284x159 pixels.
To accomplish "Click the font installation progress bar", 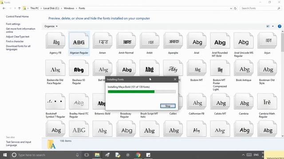I will click(x=142, y=91).
